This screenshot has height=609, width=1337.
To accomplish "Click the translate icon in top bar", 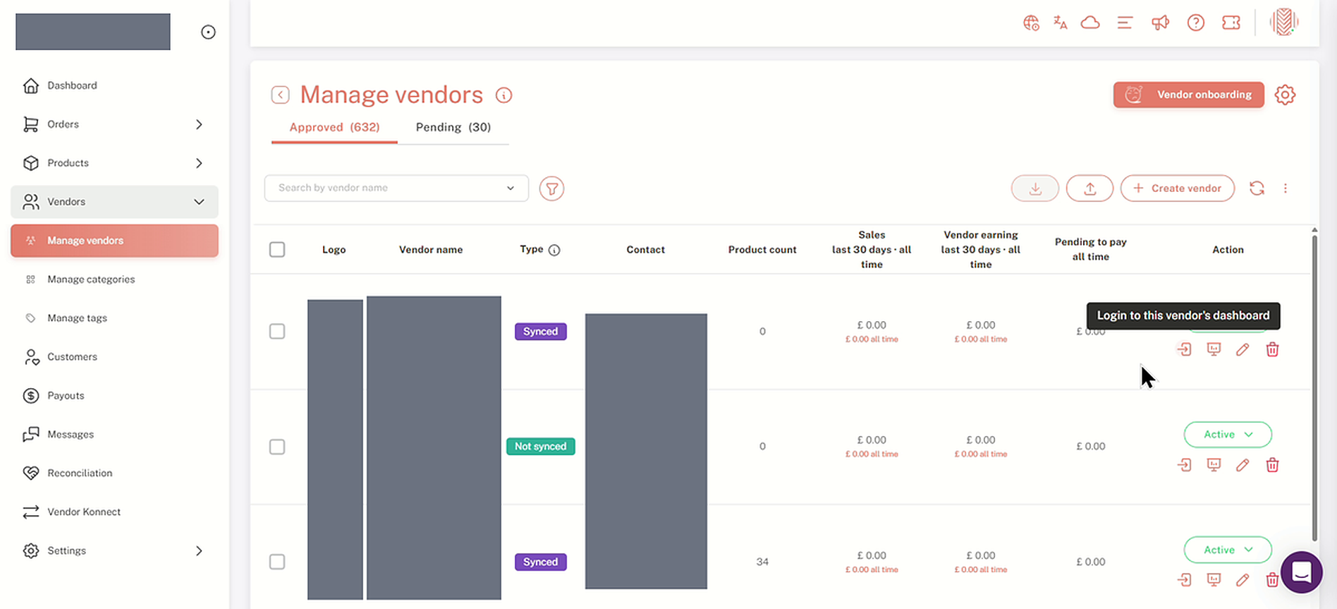I will pos(1060,23).
